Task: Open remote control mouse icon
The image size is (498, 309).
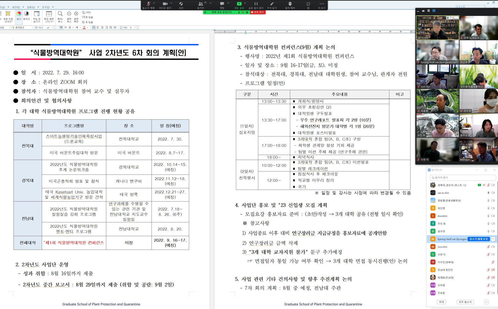Action: click(x=290, y=5)
